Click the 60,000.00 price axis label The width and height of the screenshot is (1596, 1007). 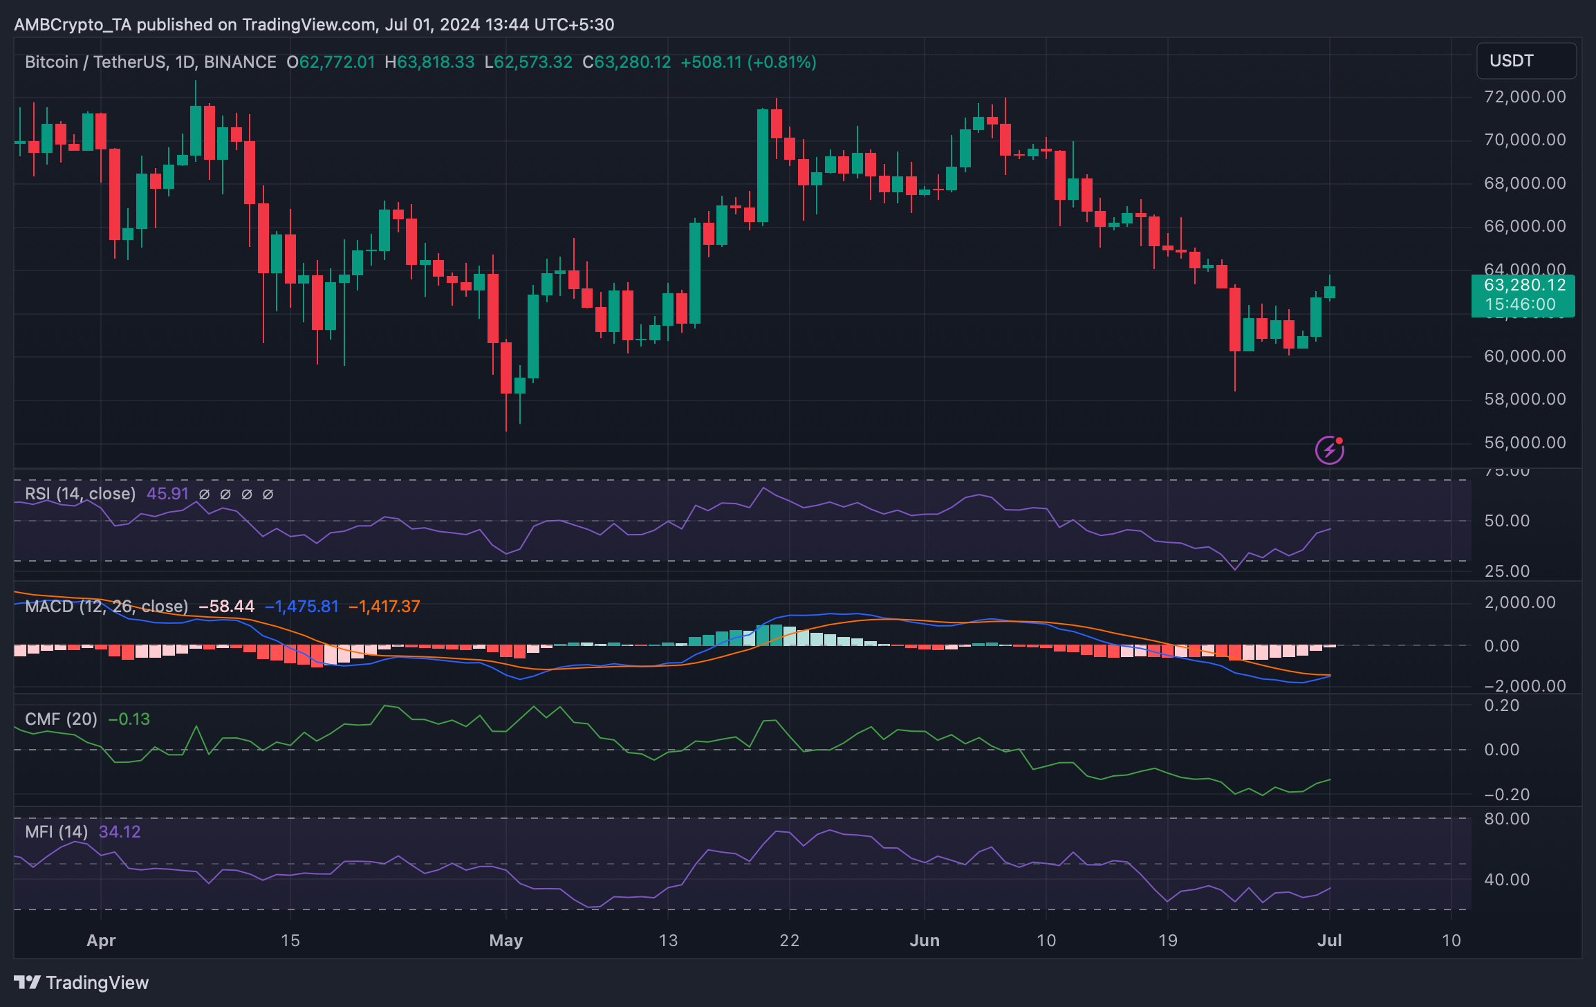coord(1525,356)
